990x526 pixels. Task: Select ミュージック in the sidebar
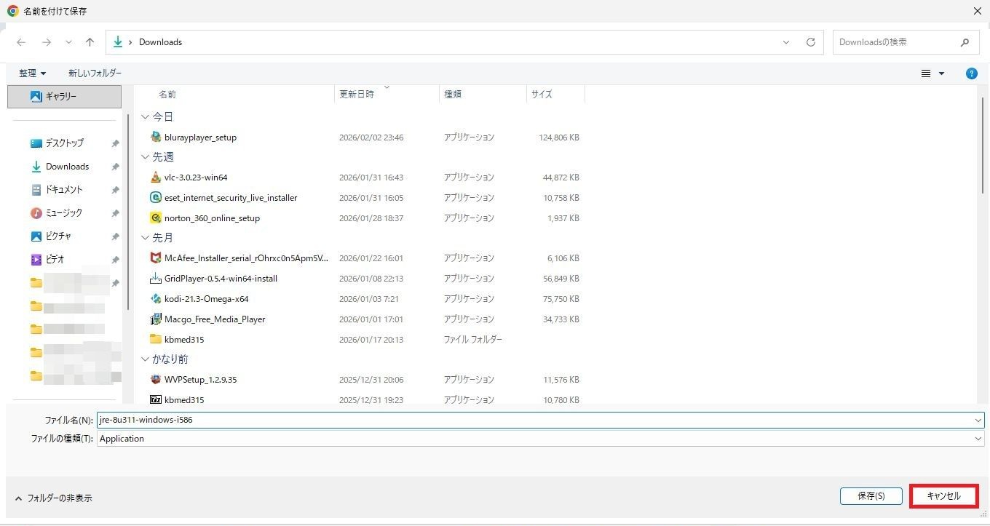(x=63, y=213)
